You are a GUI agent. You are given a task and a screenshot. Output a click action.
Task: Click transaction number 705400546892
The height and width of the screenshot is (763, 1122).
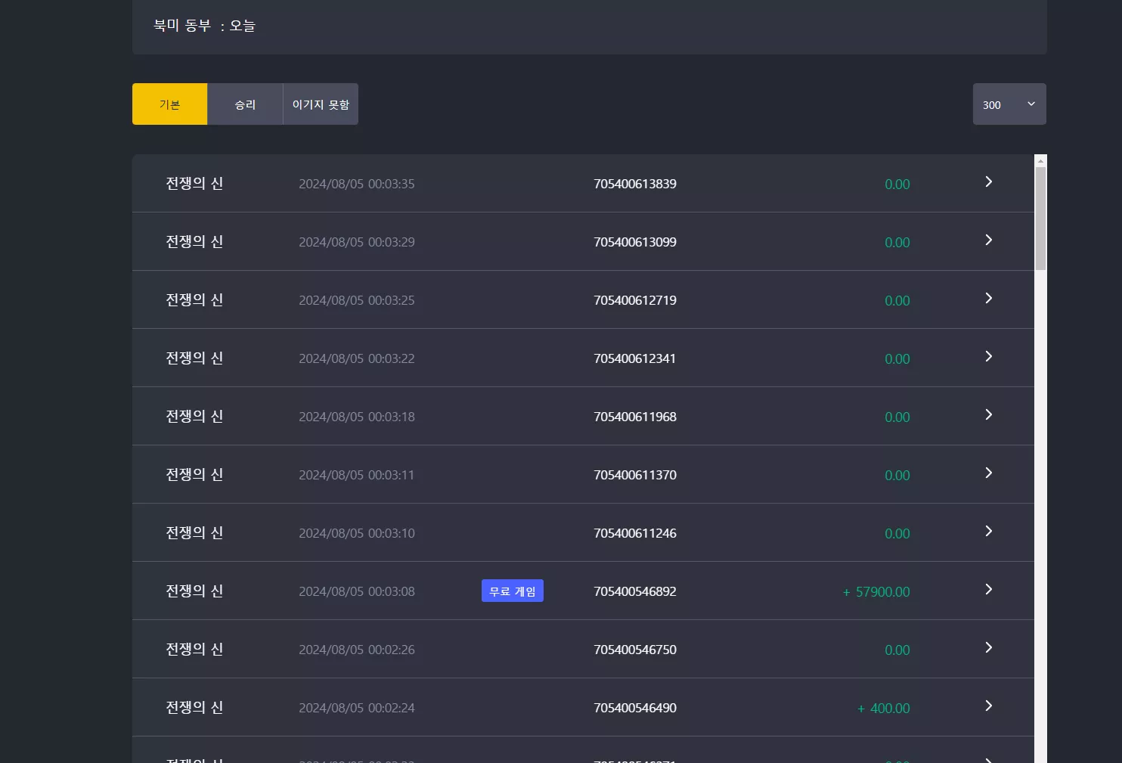635,591
